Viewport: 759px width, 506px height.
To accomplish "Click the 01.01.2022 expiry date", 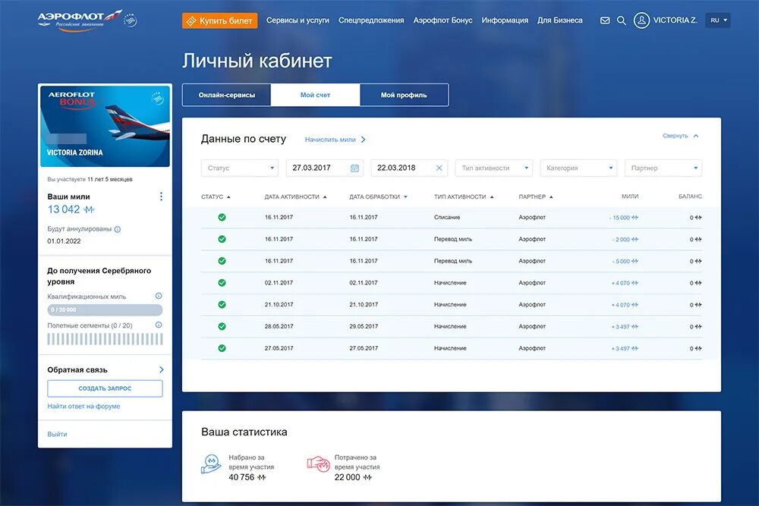I will 64,241.
